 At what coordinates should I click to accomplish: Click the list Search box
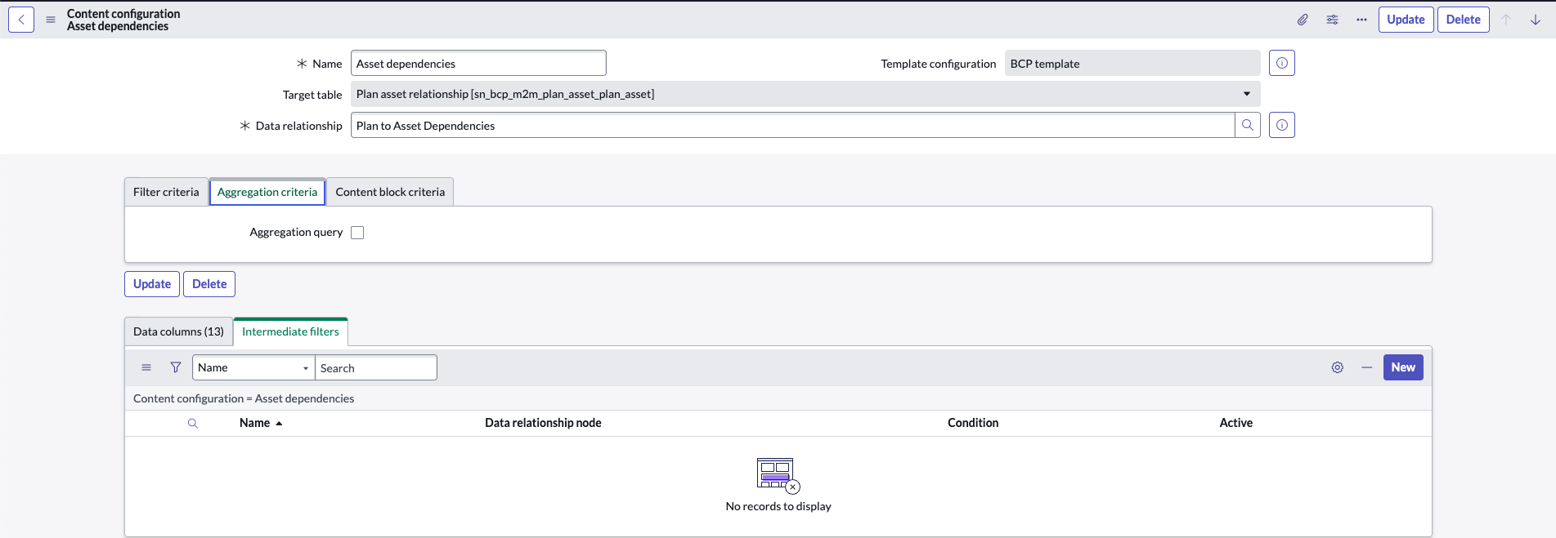[376, 367]
